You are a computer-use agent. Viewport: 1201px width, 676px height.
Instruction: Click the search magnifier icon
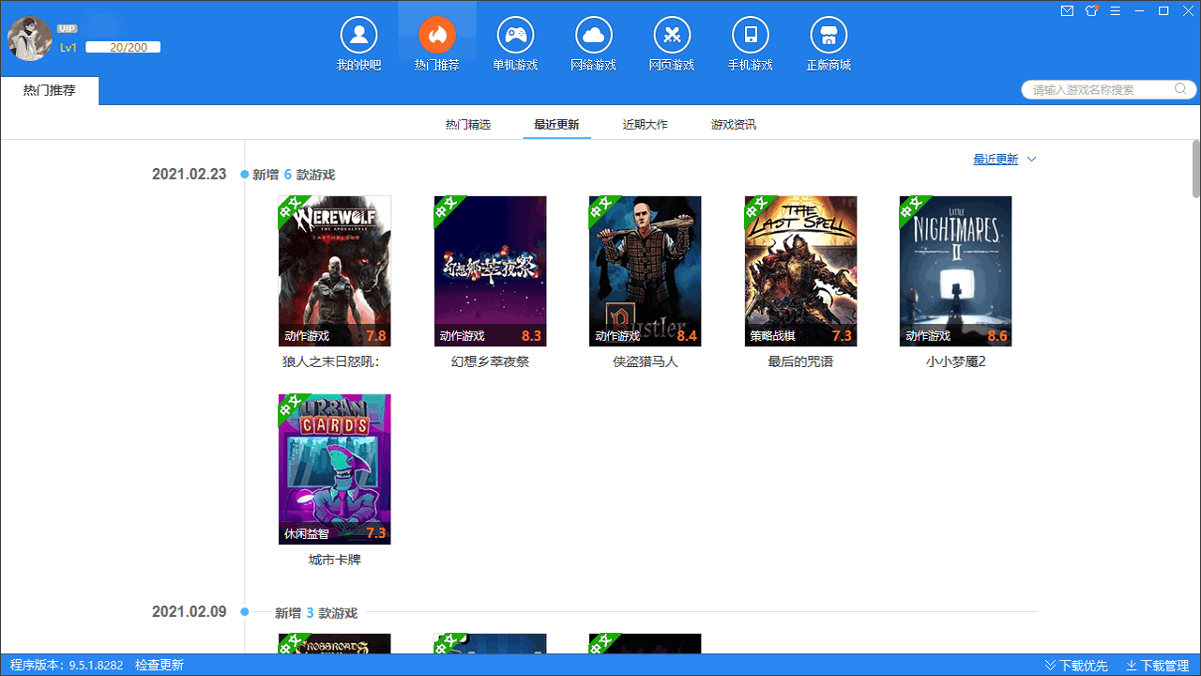(x=1180, y=89)
